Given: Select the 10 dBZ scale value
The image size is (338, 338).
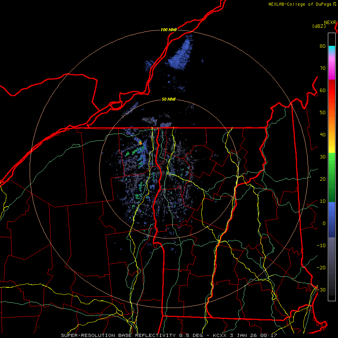Looking at the screenshot, I should [x=323, y=201].
